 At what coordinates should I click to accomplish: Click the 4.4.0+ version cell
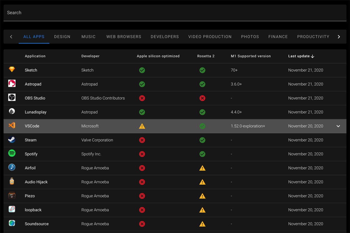tap(236, 112)
